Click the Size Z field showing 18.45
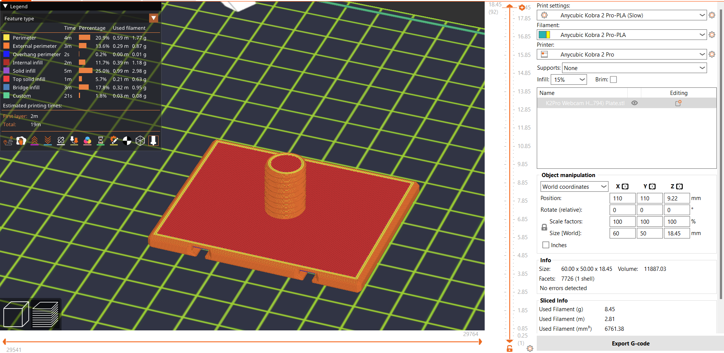The height and width of the screenshot is (353, 724). click(x=677, y=233)
